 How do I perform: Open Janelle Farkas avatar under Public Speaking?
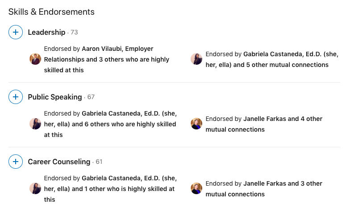(x=196, y=124)
